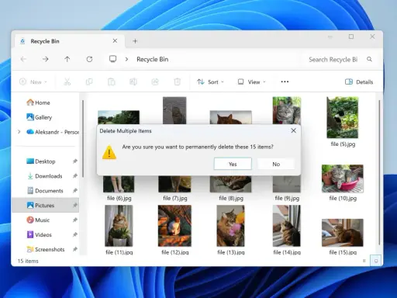Click the Cut scissors icon
This screenshot has width=397, height=298.
(67, 82)
